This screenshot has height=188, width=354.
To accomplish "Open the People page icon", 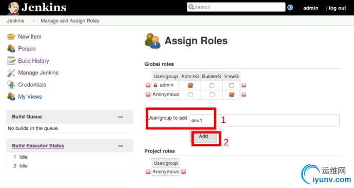I will (11, 49).
